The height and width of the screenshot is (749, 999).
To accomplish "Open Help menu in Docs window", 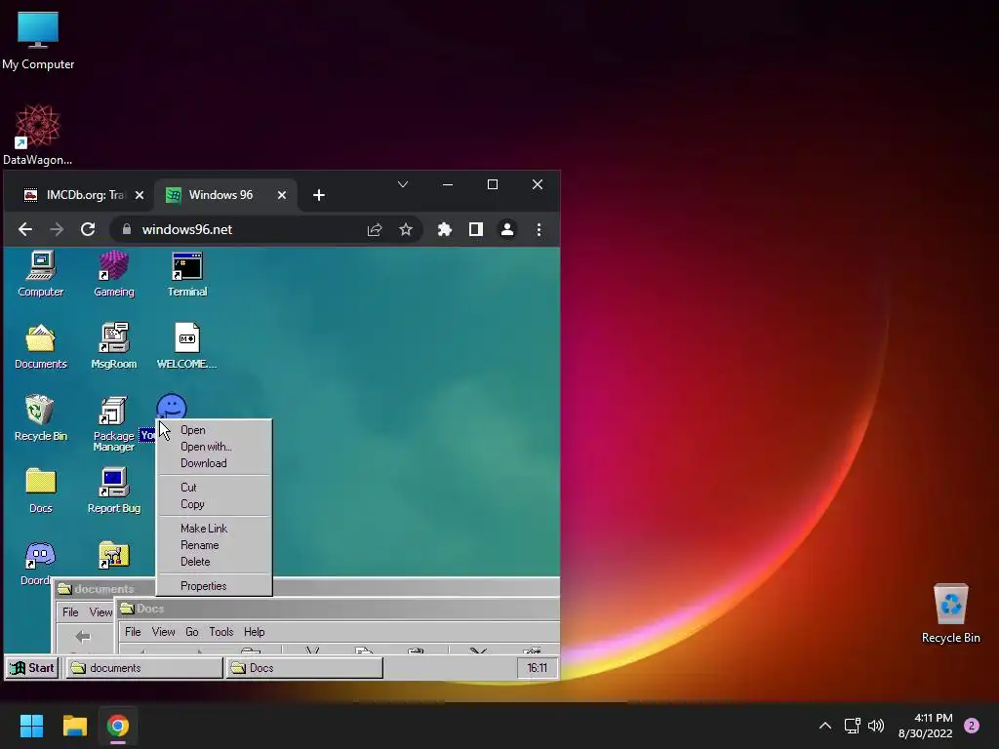I will (255, 632).
